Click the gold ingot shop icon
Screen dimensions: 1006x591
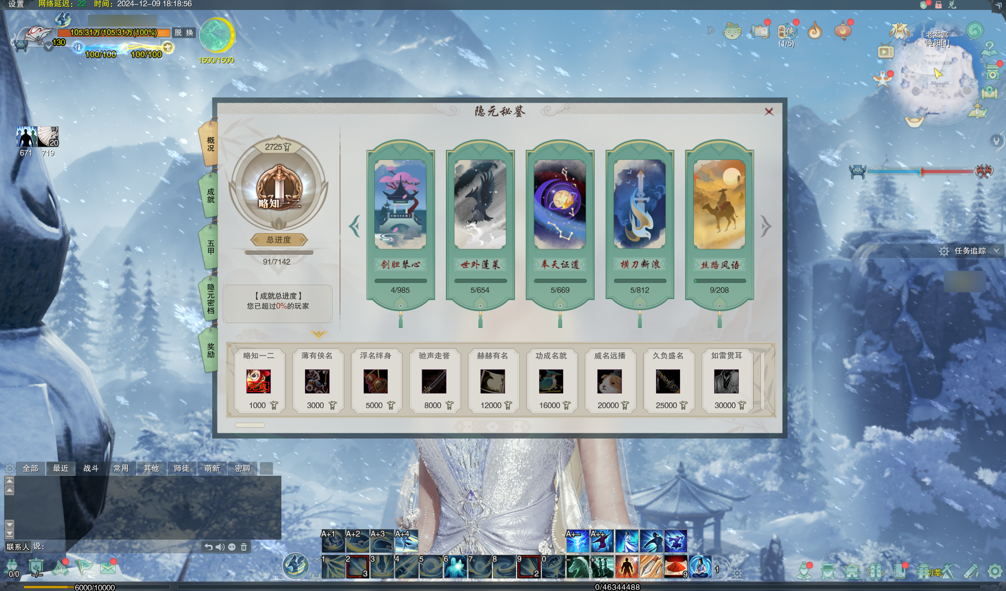tap(915, 122)
